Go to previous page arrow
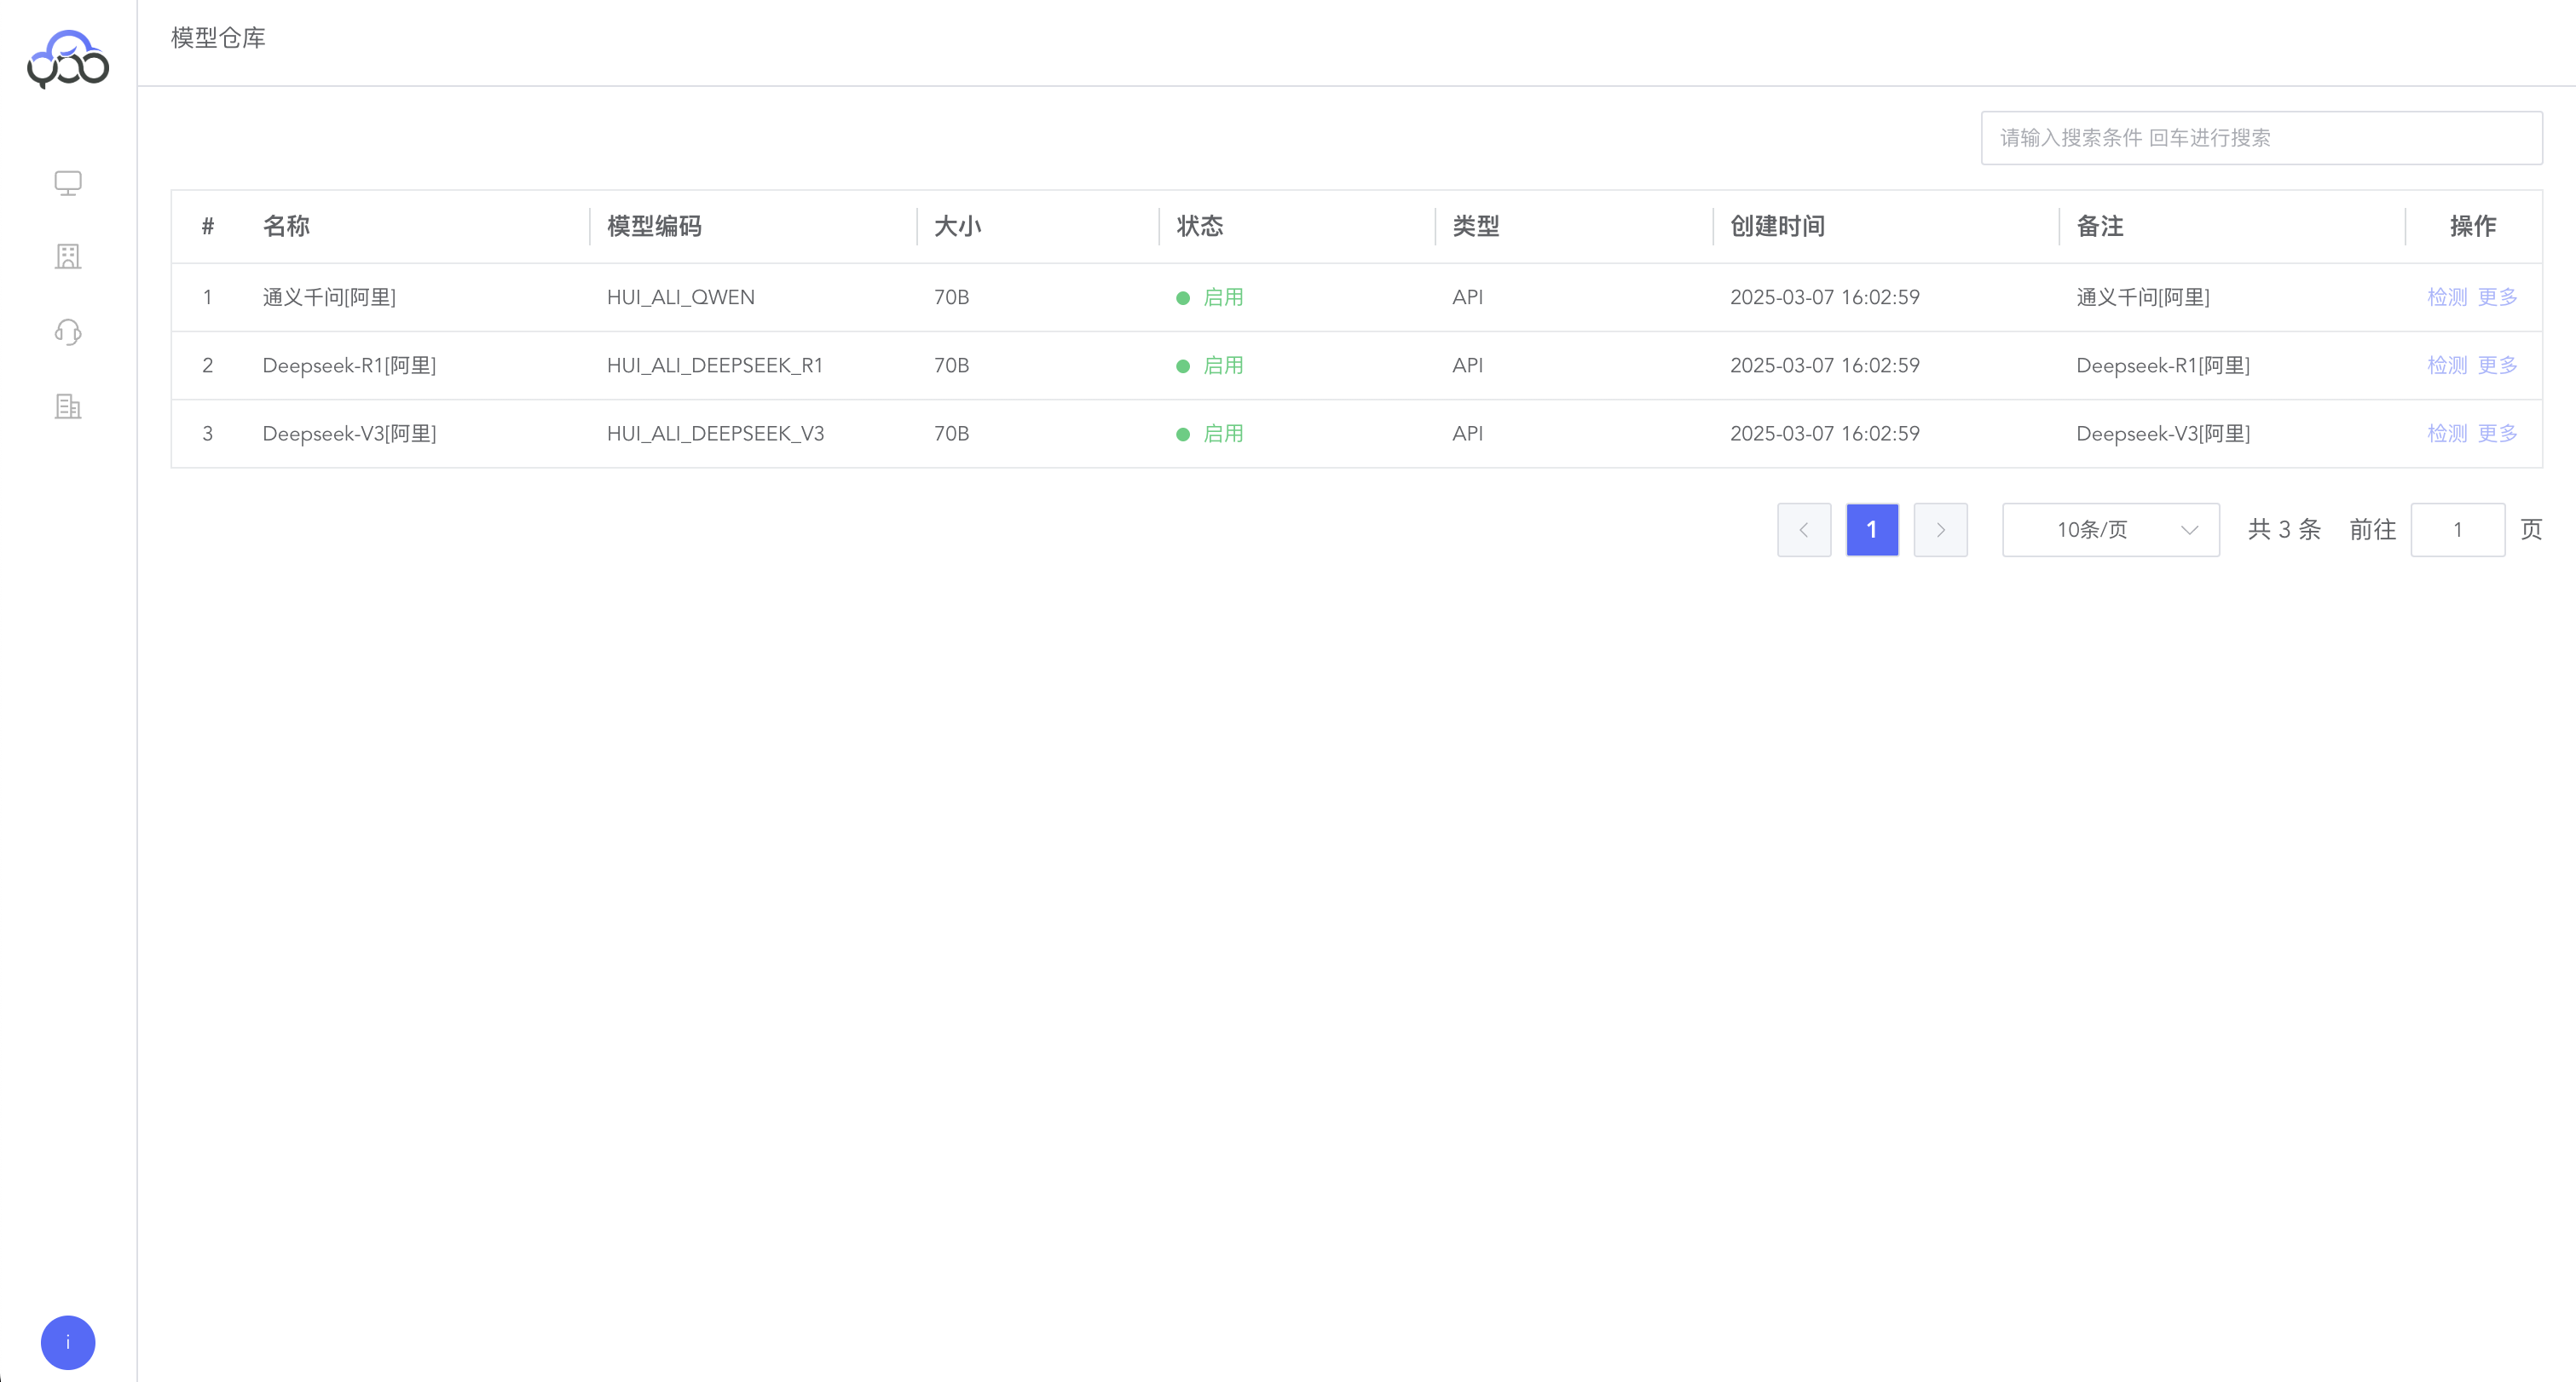This screenshot has height=1382, width=2576. pos(1804,530)
